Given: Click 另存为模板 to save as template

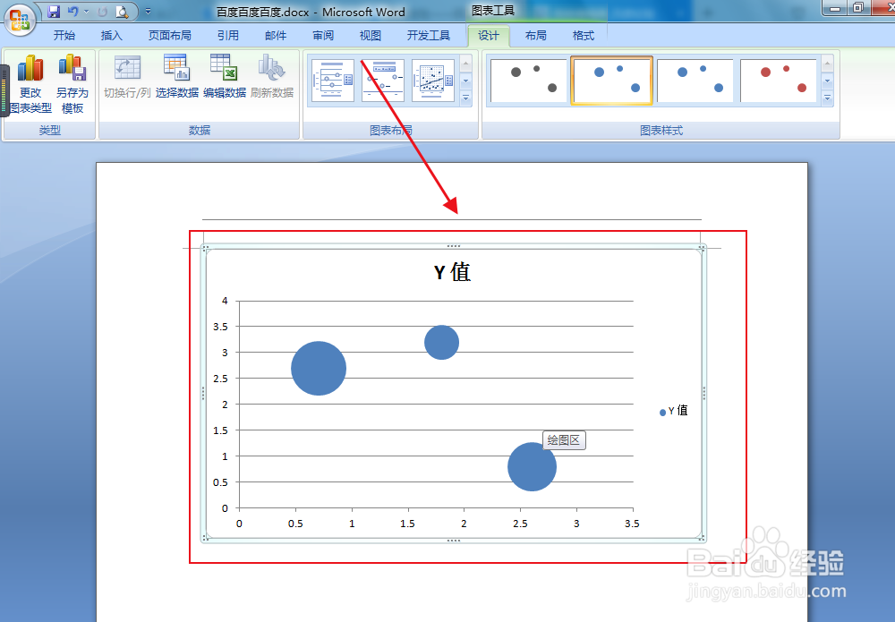Looking at the screenshot, I should 72,84.
